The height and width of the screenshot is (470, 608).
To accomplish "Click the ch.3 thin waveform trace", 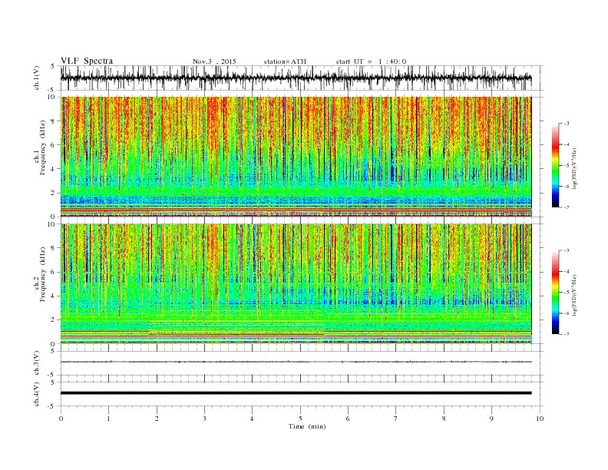I will pyautogui.click(x=296, y=362).
